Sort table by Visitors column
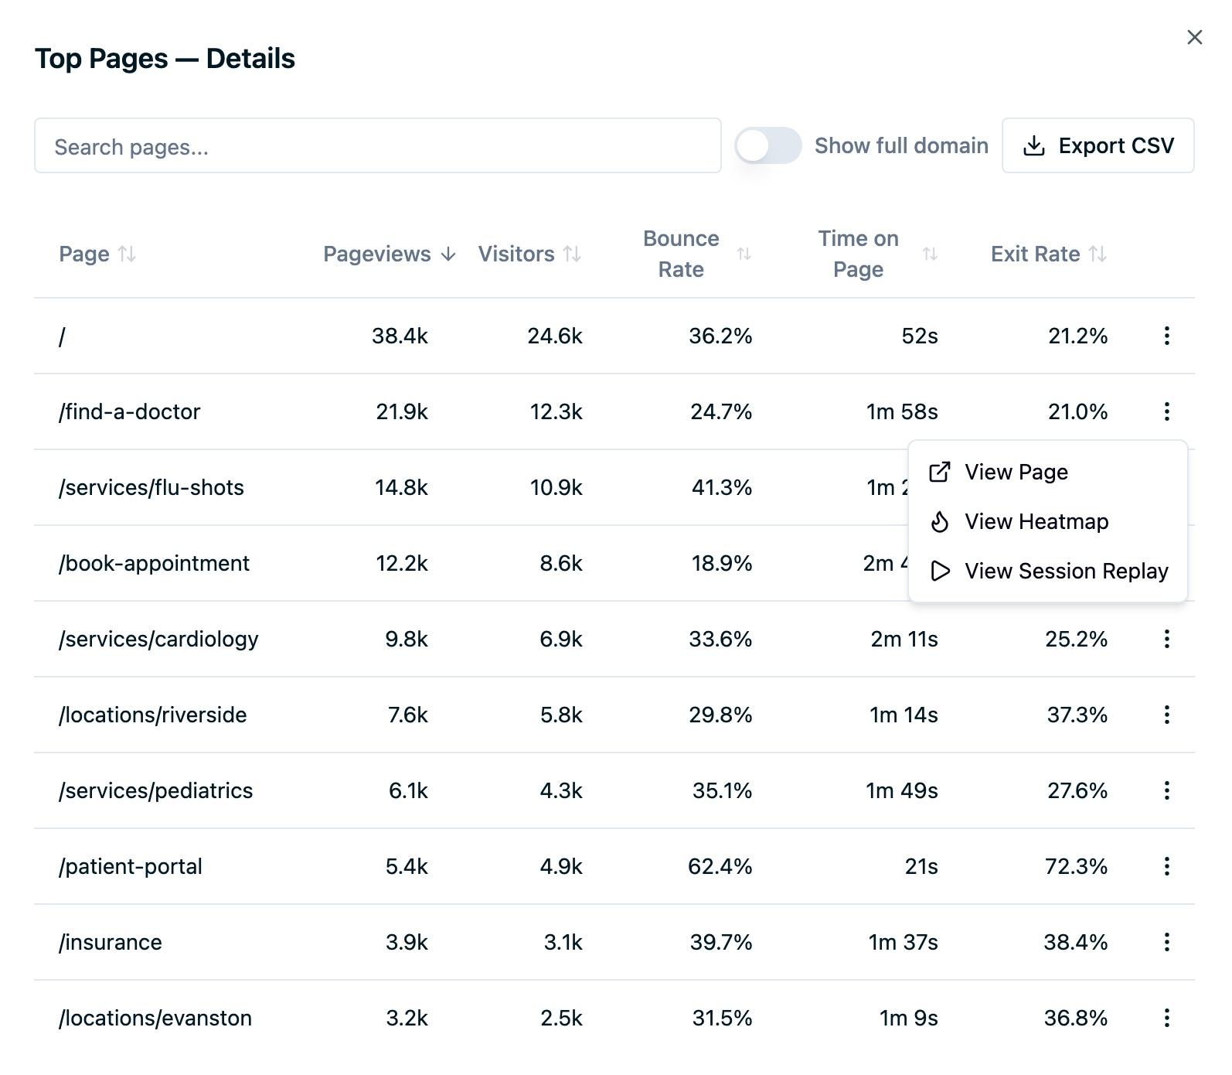This screenshot has height=1075, width=1232. click(x=529, y=254)
